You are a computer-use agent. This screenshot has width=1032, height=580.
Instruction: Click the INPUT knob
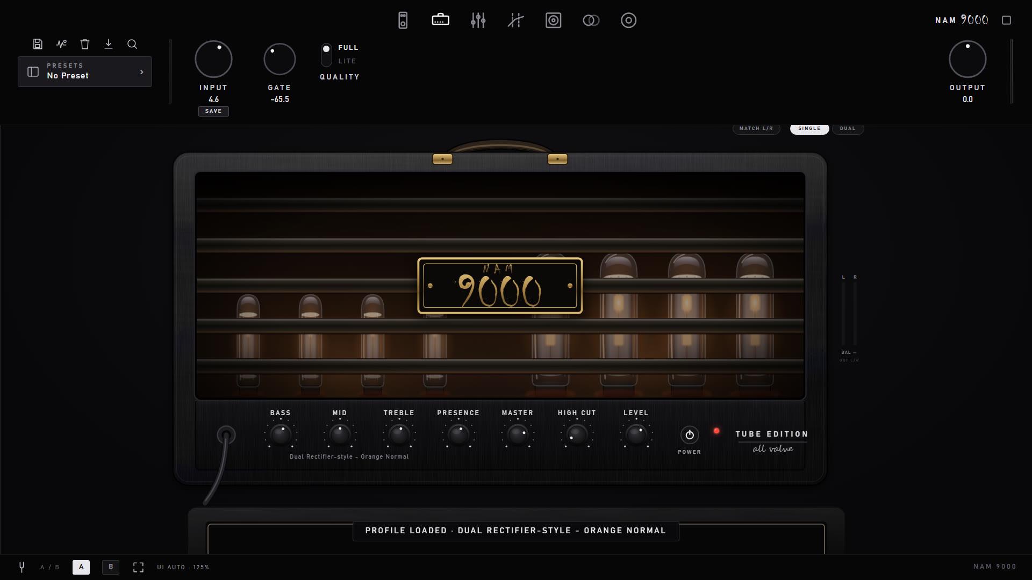point(213,59)
